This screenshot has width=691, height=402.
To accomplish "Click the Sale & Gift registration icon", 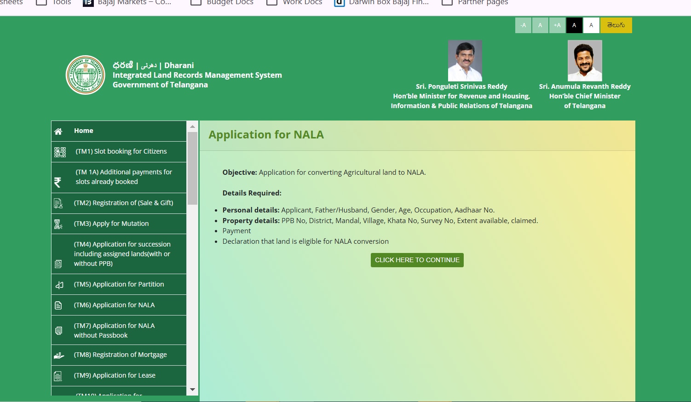I will click(58, 203).
